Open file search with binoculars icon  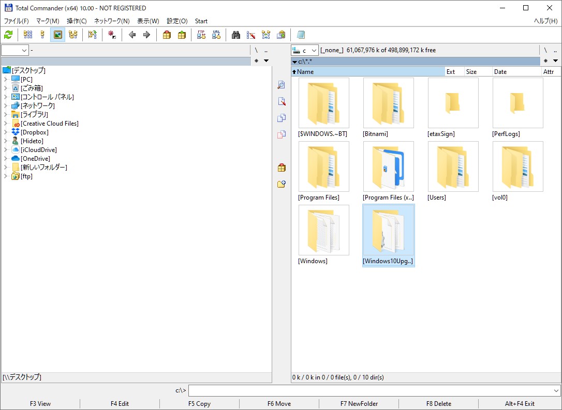236,35
